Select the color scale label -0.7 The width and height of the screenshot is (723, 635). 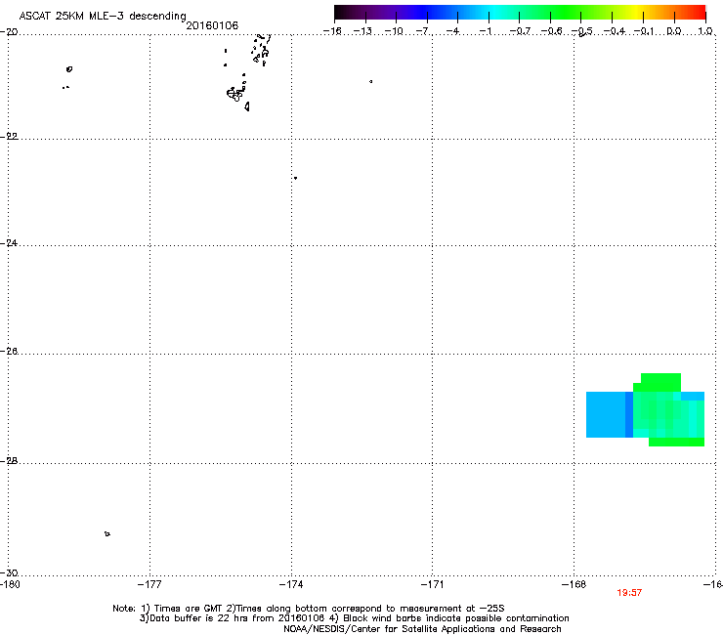(x=519, y=31)
